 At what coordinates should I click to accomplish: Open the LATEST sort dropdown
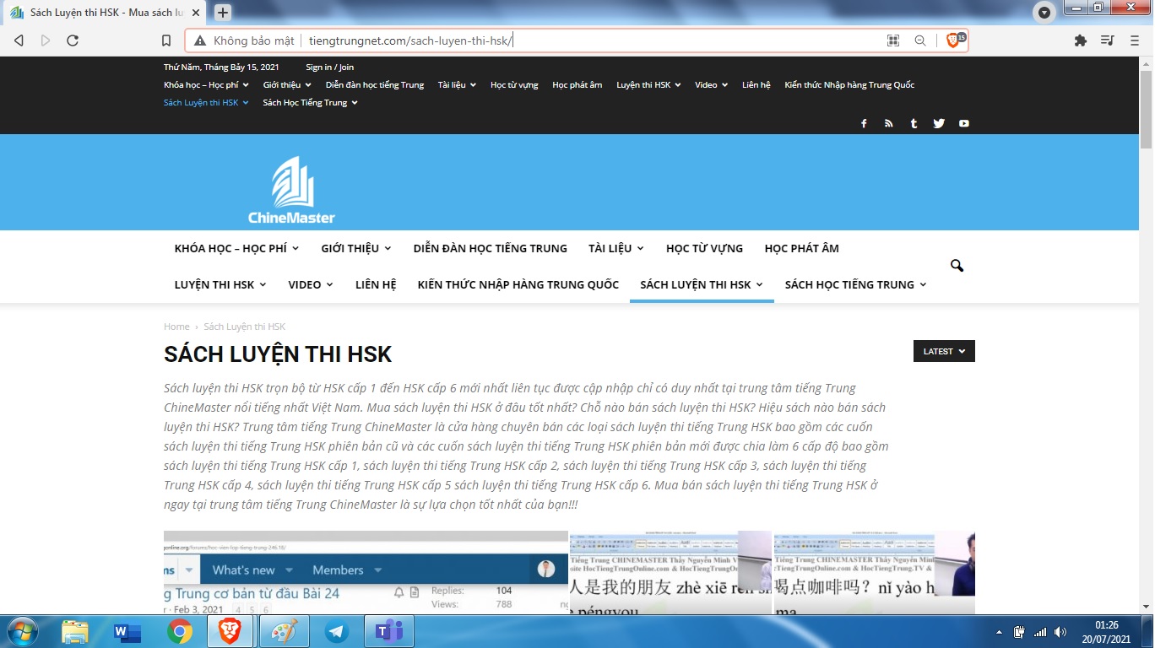pyautogui.click(x=944, y=351)
